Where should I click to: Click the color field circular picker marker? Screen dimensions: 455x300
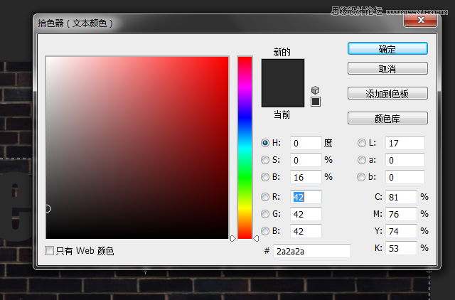[47, 208]
